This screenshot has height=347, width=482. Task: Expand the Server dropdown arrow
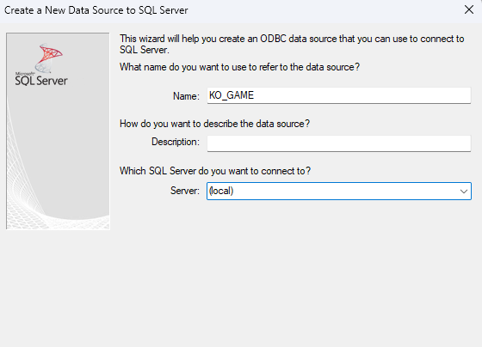click(464, 192)
